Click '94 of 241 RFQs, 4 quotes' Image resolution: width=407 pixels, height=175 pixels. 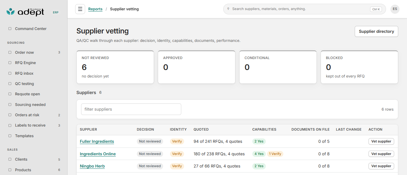click(218, 141)
